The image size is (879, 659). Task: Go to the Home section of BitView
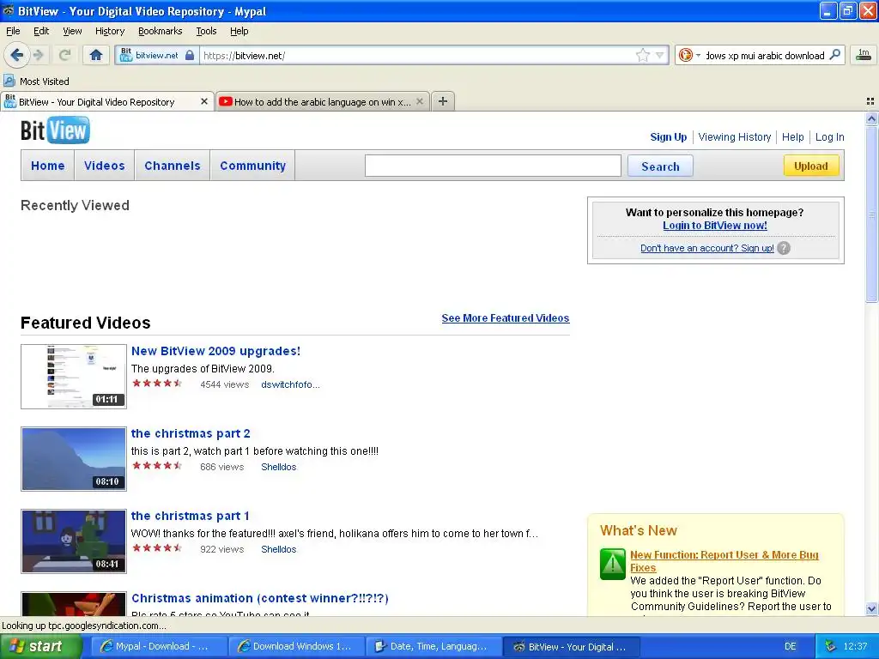click(x=48, y=166)
